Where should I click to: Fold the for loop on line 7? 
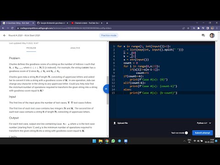tap(116, 66)
